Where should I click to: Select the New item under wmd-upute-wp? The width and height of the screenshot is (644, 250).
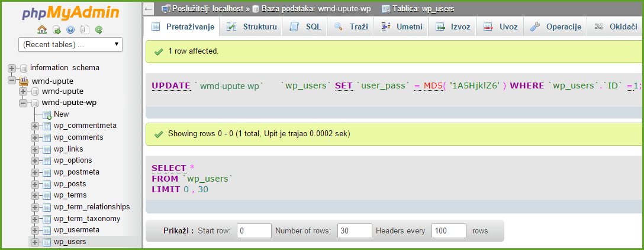coord(61,114)
